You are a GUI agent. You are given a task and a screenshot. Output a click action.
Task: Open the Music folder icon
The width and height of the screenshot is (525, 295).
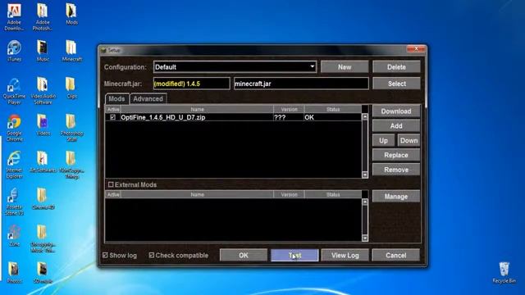click(43, 51)
